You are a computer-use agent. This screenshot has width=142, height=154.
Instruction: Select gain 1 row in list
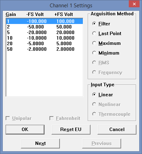[45, 21]
